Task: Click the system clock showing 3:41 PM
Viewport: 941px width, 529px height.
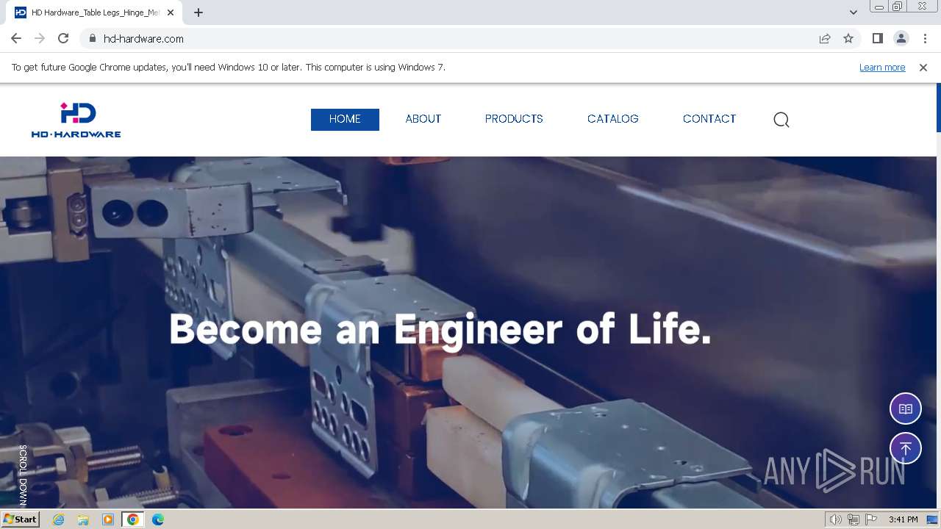Action: 904,519
